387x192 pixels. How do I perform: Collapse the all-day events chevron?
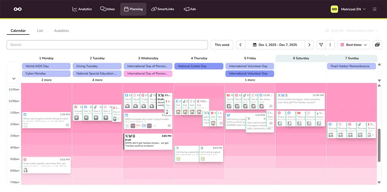(14, 79)
